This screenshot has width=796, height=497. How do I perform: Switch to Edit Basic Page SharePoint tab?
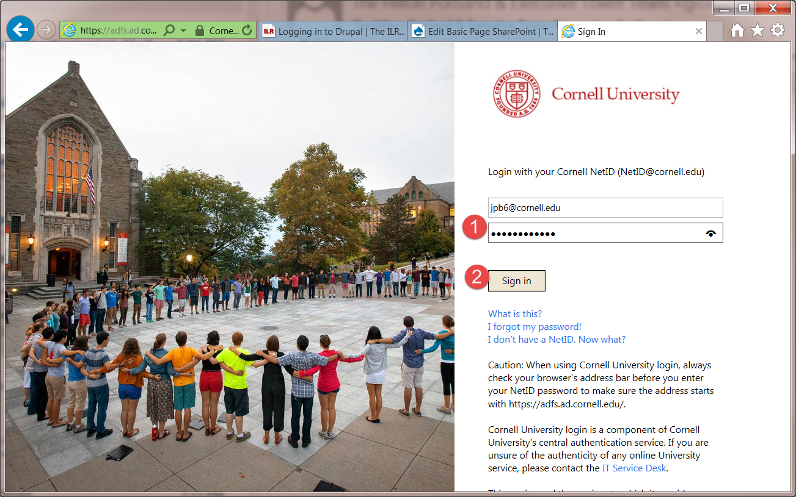pyautogui.click(x=483, y=31)
